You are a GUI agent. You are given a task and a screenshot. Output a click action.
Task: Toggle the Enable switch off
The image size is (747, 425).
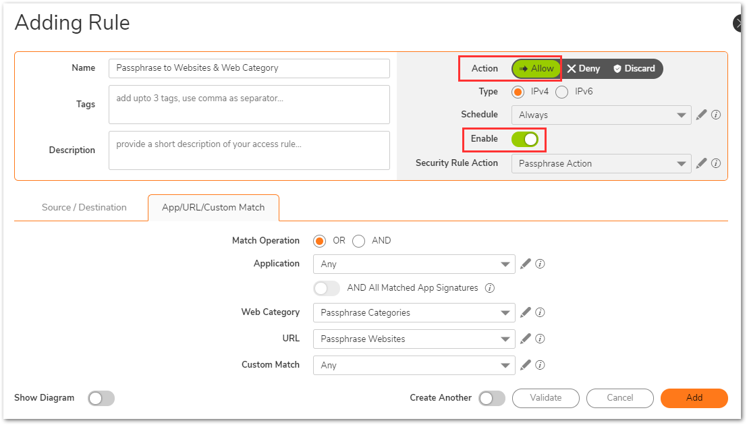click(x=524, y=139)
